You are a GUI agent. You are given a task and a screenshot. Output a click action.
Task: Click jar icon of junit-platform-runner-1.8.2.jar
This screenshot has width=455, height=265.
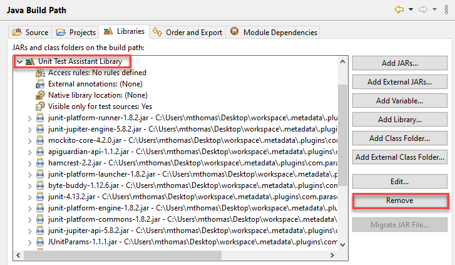[40, 118]
